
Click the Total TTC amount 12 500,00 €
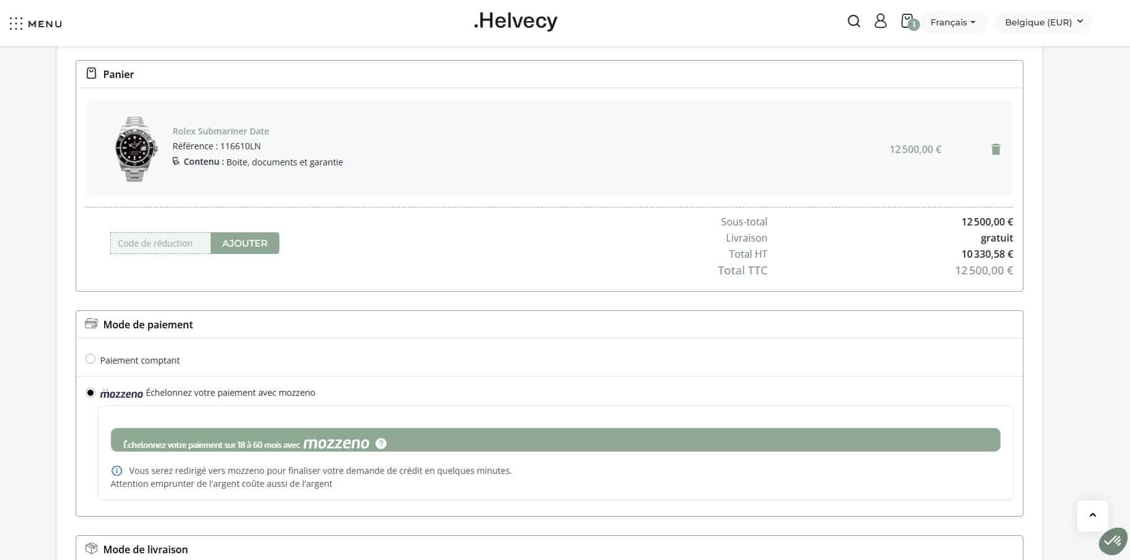point(984,271)
